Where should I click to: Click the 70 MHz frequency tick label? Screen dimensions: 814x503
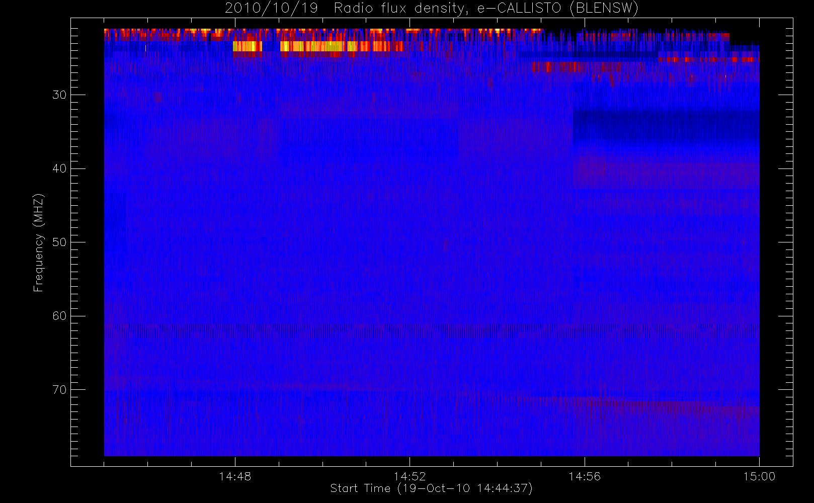(59, 389)
